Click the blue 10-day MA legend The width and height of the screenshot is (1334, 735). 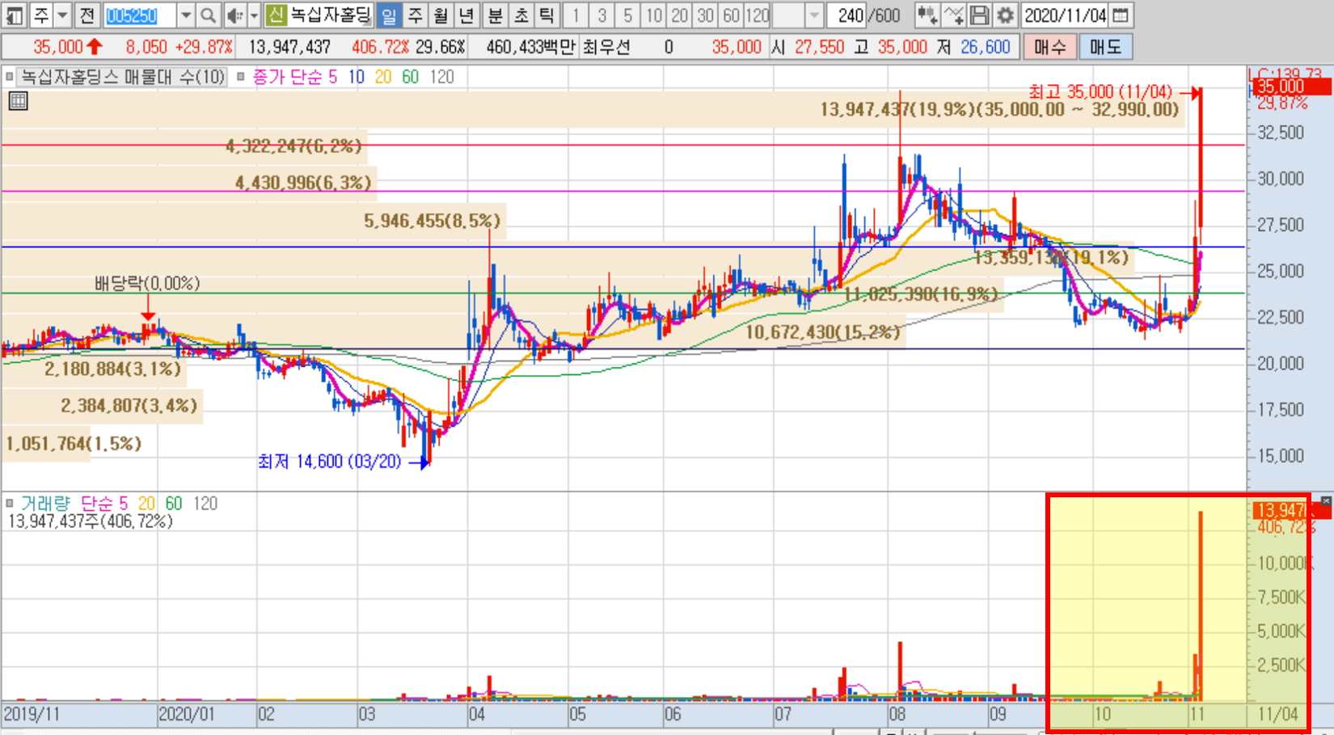pos(357,77)
